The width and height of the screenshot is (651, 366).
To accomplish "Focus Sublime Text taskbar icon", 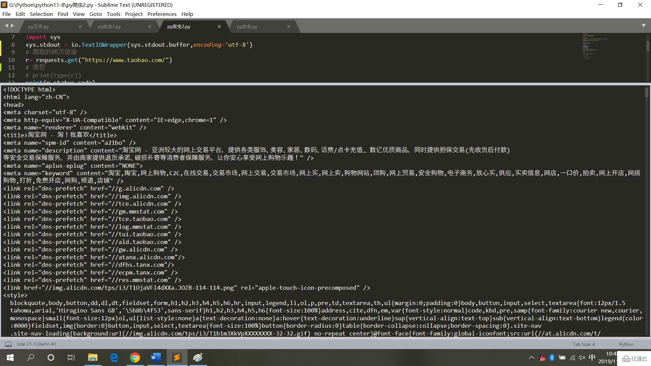I will pos(177,358).
